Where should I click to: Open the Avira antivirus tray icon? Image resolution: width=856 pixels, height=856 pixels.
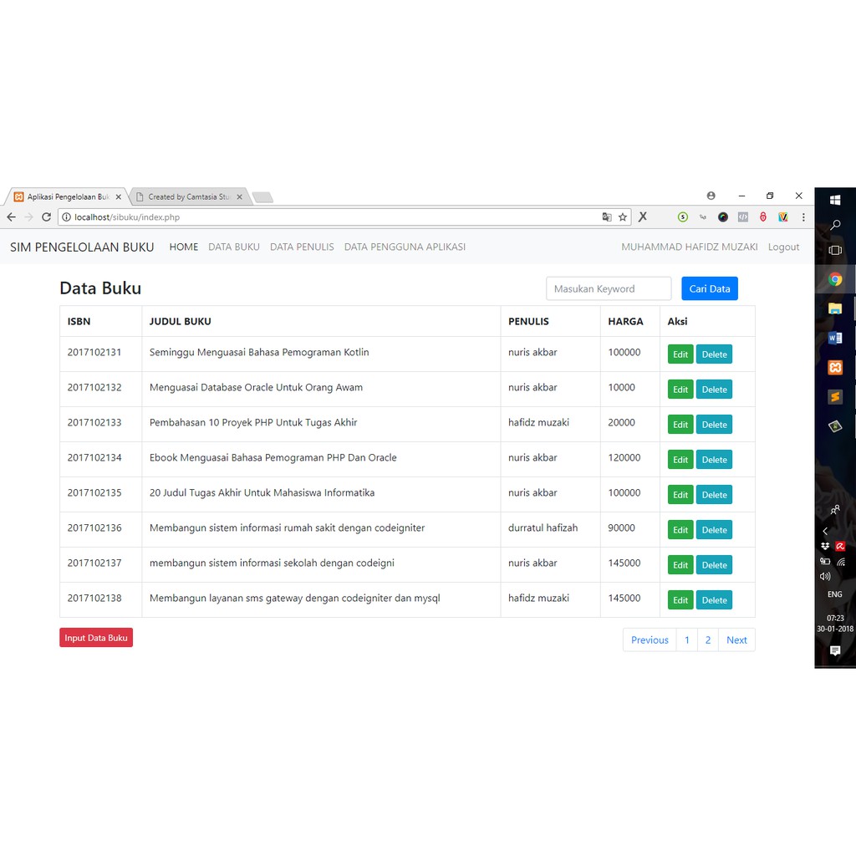[840, 546]
